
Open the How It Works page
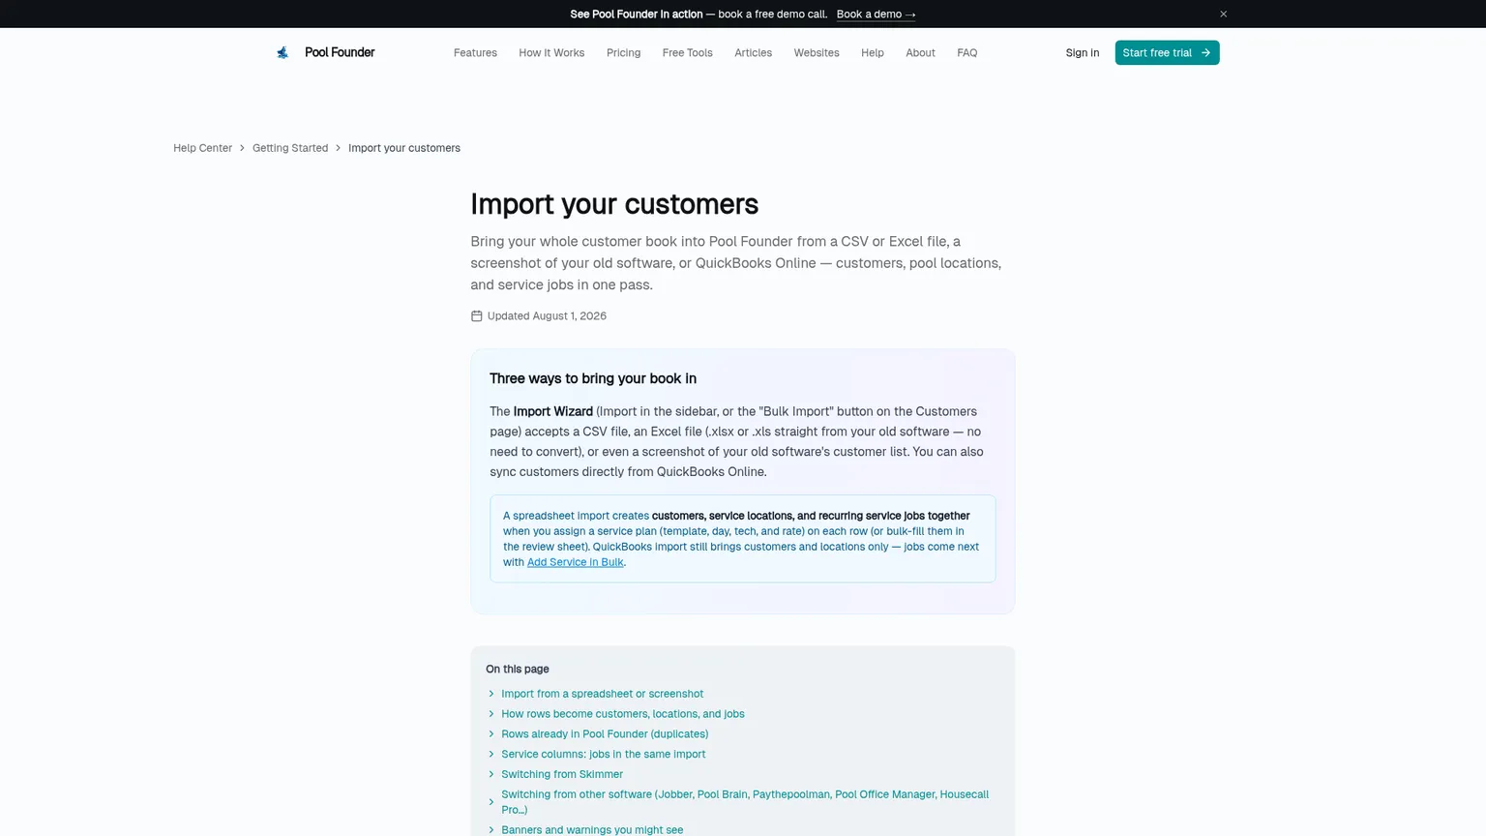pyautogui.click(x=551, y=53)
